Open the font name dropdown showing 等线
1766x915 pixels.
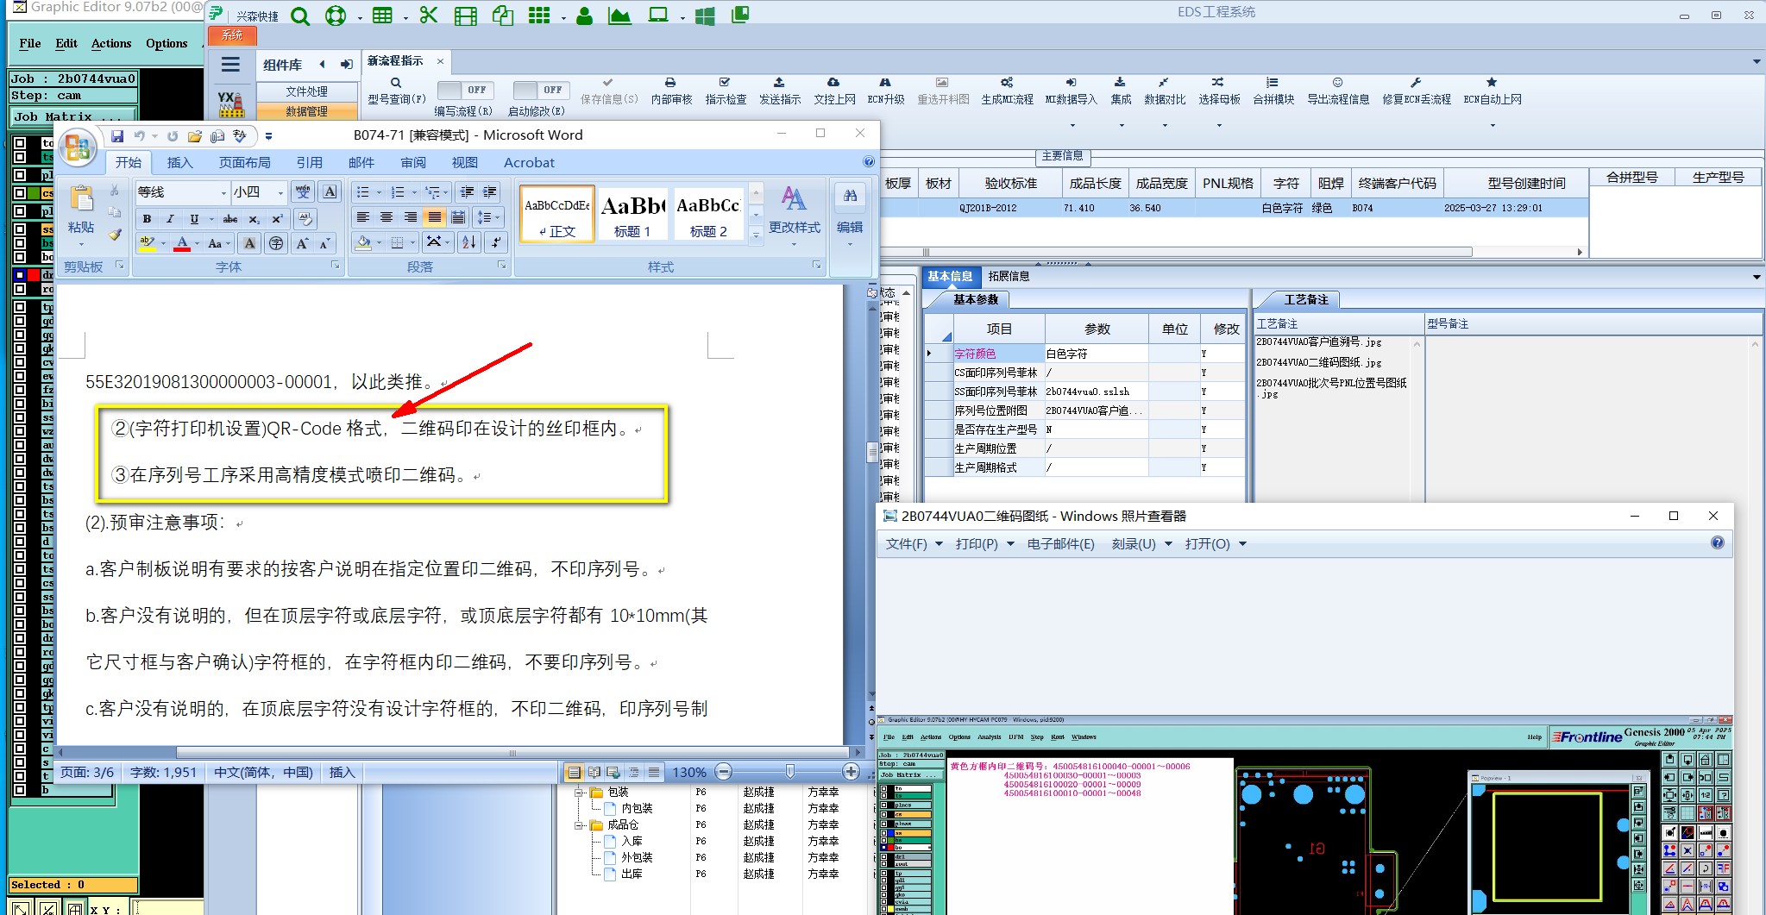point(223,192)
